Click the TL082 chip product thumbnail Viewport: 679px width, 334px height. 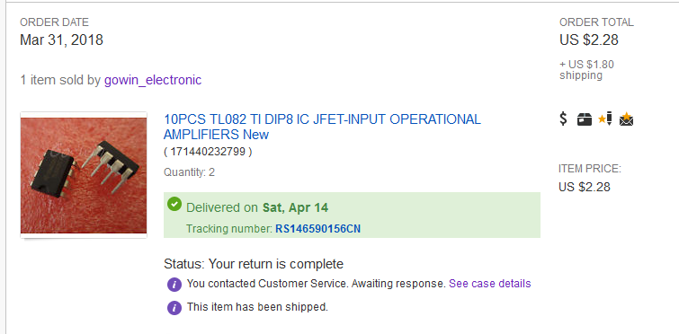click(84, 175)
